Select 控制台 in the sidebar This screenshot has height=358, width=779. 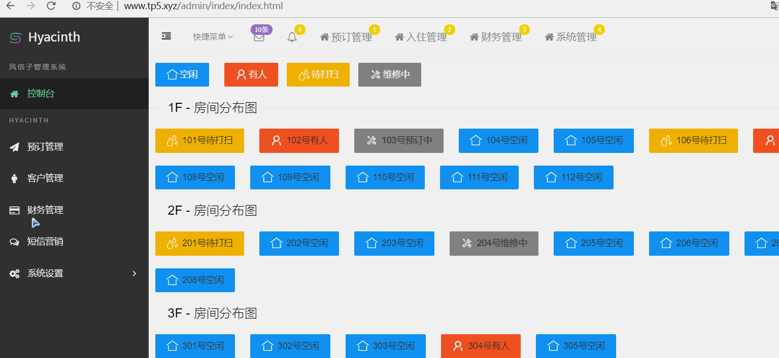pyautogui.click(x=41, y=94)
